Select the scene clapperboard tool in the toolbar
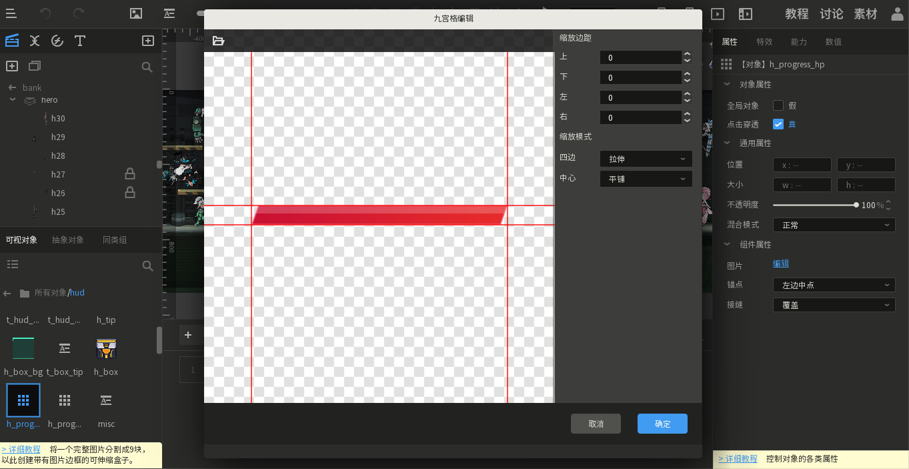The width and height of the screenshot is (909, 469). tap(12, 41)
